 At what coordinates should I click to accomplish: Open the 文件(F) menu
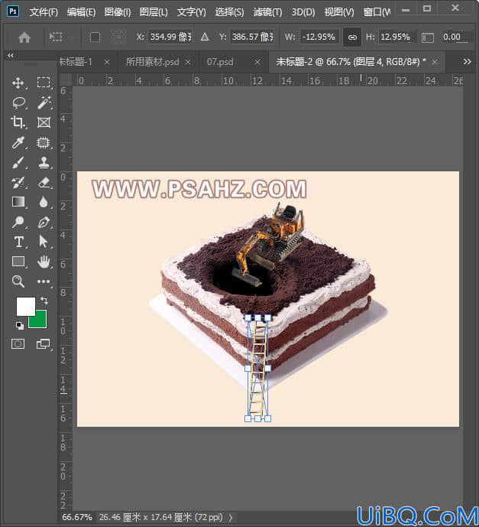click(x=44, y=12)
